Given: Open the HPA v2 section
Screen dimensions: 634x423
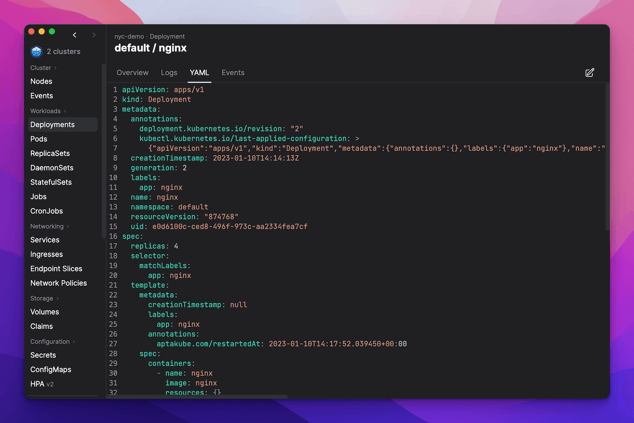Looking at the screenshot, I should pyautogui.click(x=42, y=384).
